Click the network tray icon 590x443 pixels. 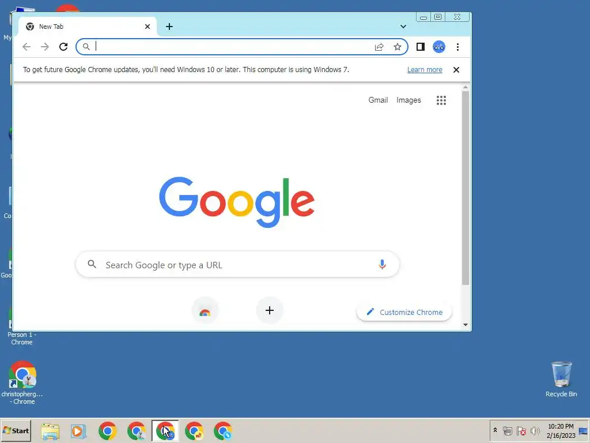click(508, 430)
